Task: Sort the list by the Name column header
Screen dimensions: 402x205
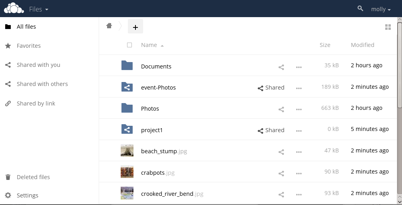Action: pyautogui.click(x=149, y=45)
